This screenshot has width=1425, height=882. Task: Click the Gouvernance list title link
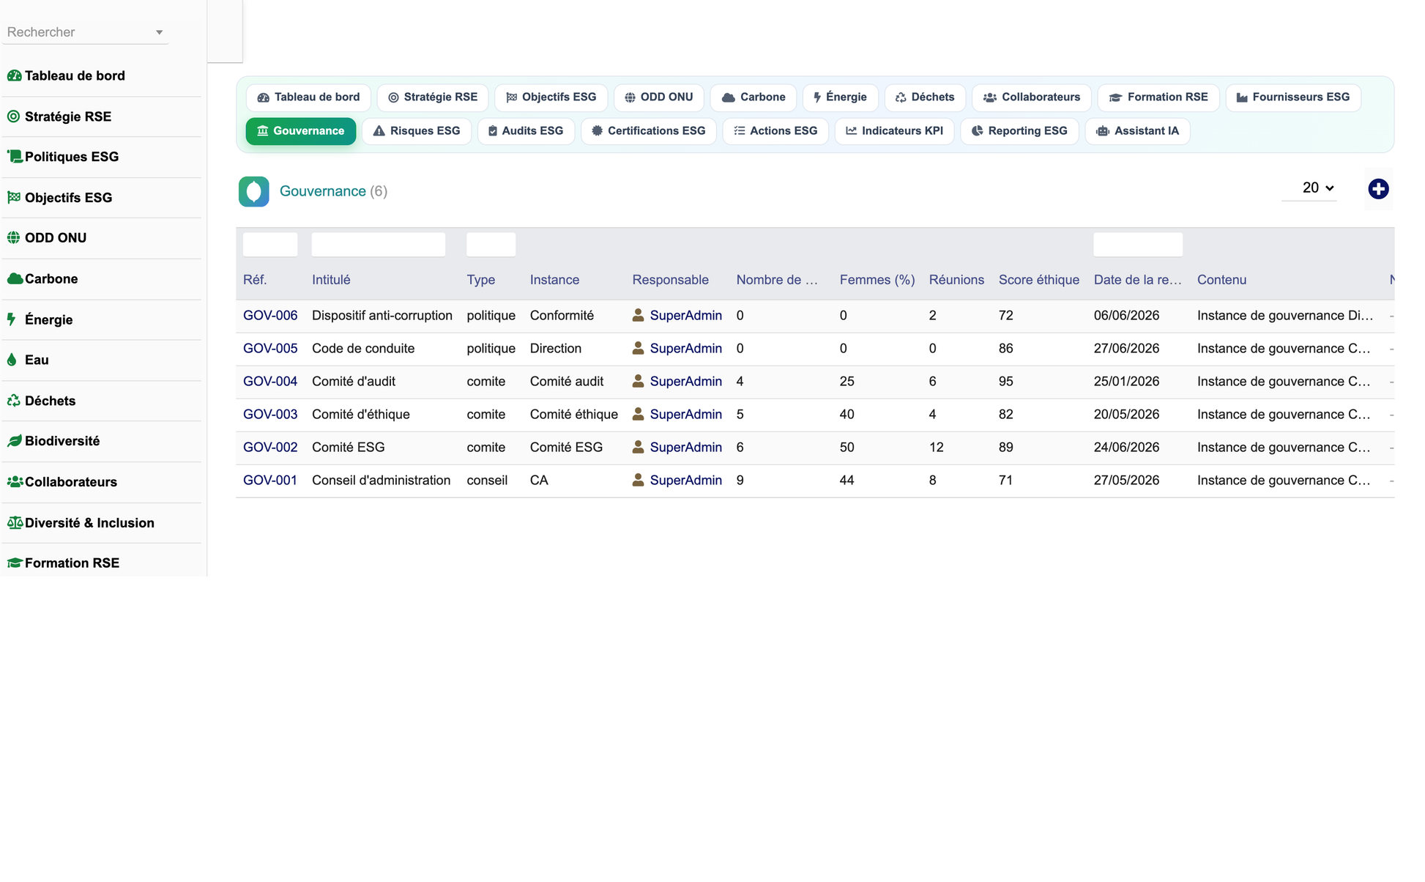(x=323, y=191)
